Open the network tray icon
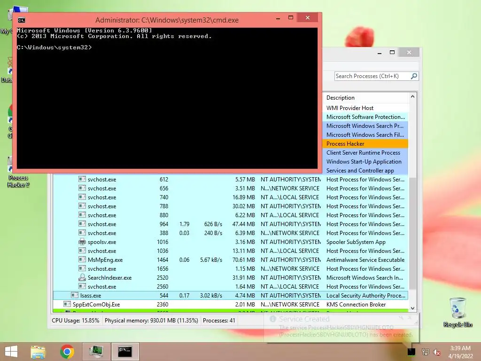Image resolution: width=481 pixels, height=361 pixels. 425,352
